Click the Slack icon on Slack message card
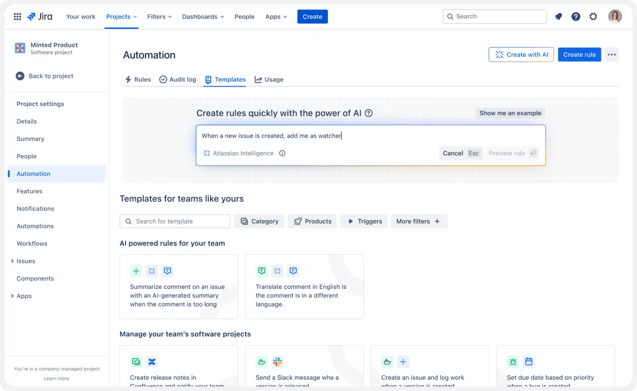This screenshot has height=391, width=637. (x=277, y=362)
